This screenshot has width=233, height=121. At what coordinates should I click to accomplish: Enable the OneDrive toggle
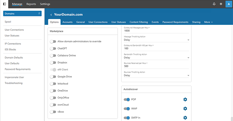click(x=53, y=91)
